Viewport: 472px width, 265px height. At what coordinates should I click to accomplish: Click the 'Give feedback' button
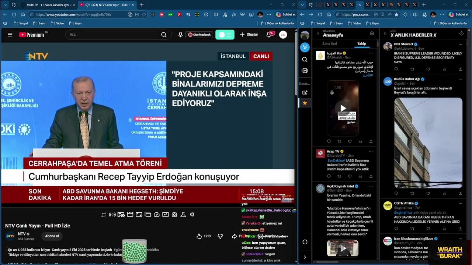pos(199,35)
